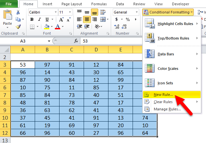Toggle Italic formatting
The width and height of the screenshot is (206, 143).
pyautogui.click(x=39, y=19)
